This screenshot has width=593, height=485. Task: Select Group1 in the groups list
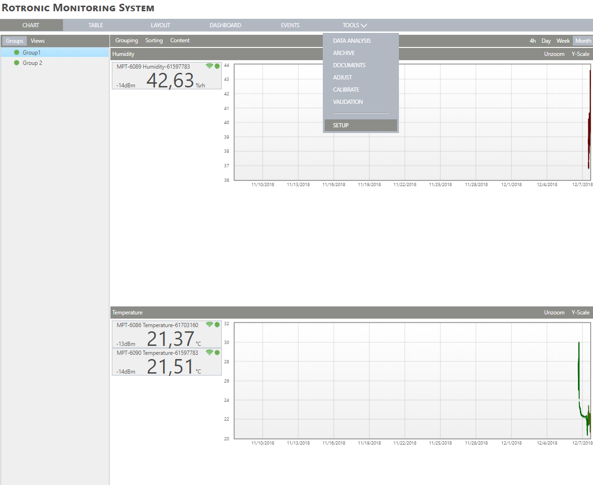point(55,53)
